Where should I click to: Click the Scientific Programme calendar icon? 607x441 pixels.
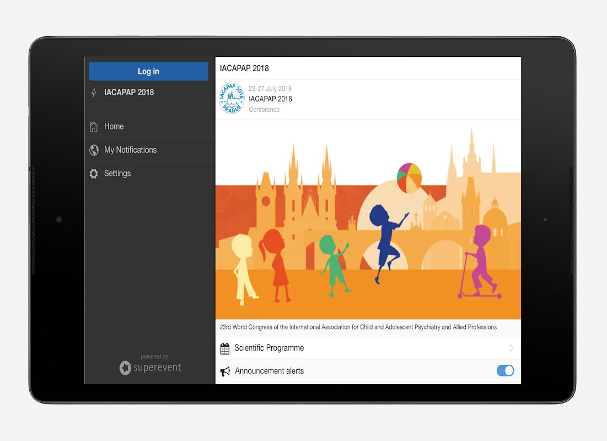[225, 348]
